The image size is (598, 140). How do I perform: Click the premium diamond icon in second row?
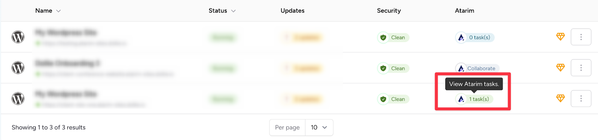pyautogui.click(x=560, y=68)
